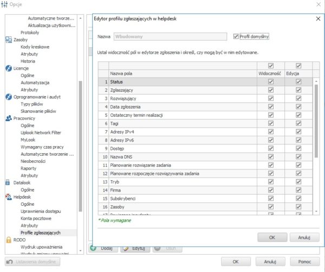Click the Widoczność column header
Viewport: 325px width, 272px height.
tap(271, 73)
